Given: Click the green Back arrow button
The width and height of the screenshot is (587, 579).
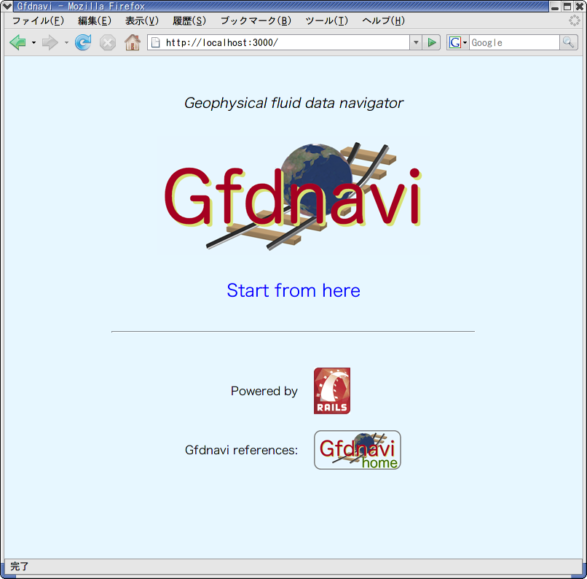Looking at the screenshot, I should pyautogui.click(x=17, y=43).
